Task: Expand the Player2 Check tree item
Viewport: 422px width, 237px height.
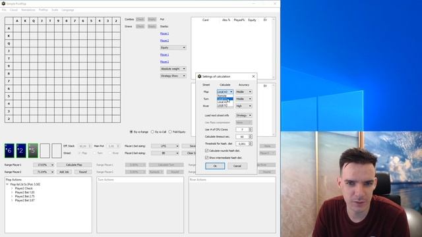Action: click(12, 188)
